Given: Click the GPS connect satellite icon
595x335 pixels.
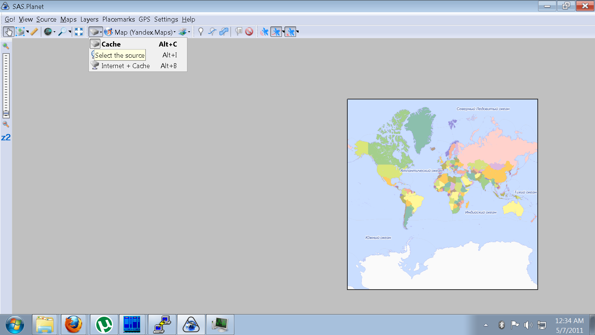Looking at the screenshot, I should 264,32.
